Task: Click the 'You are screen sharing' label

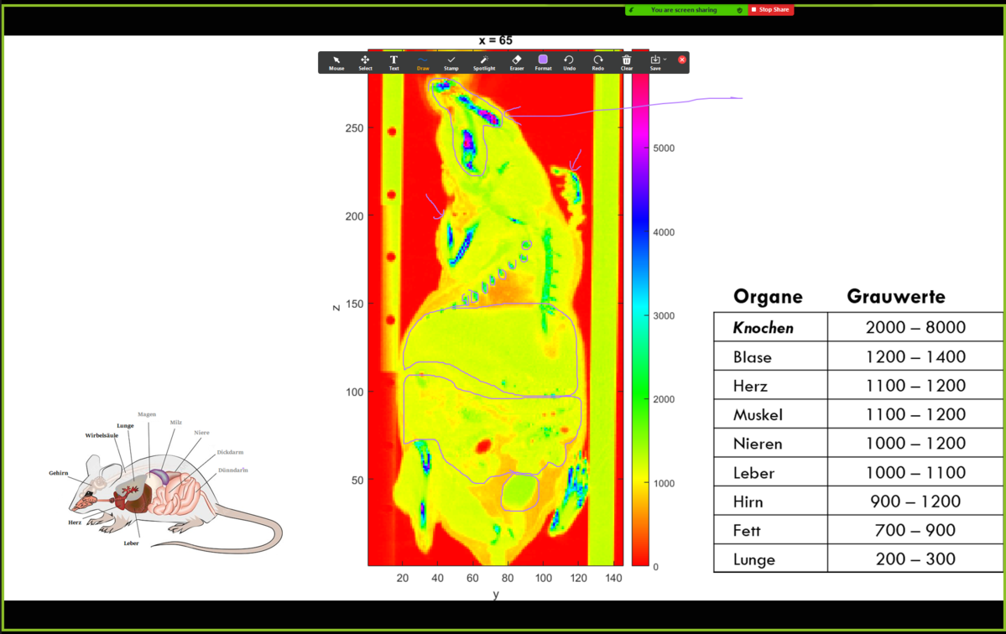Action: 684,10
